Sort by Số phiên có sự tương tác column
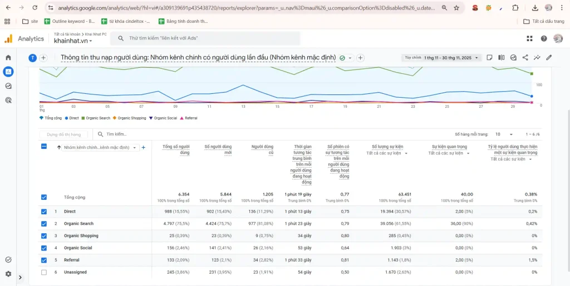Viewport: 570px width, 286px height. (x=338, y=161)
